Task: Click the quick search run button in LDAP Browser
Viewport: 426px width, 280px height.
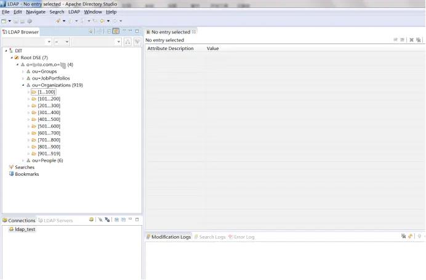Action: point(127,42)
